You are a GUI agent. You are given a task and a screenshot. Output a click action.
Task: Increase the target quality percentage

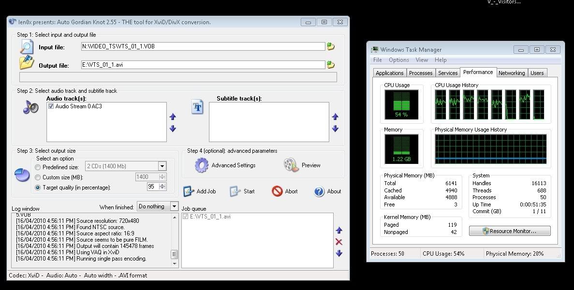click(162, 185)
